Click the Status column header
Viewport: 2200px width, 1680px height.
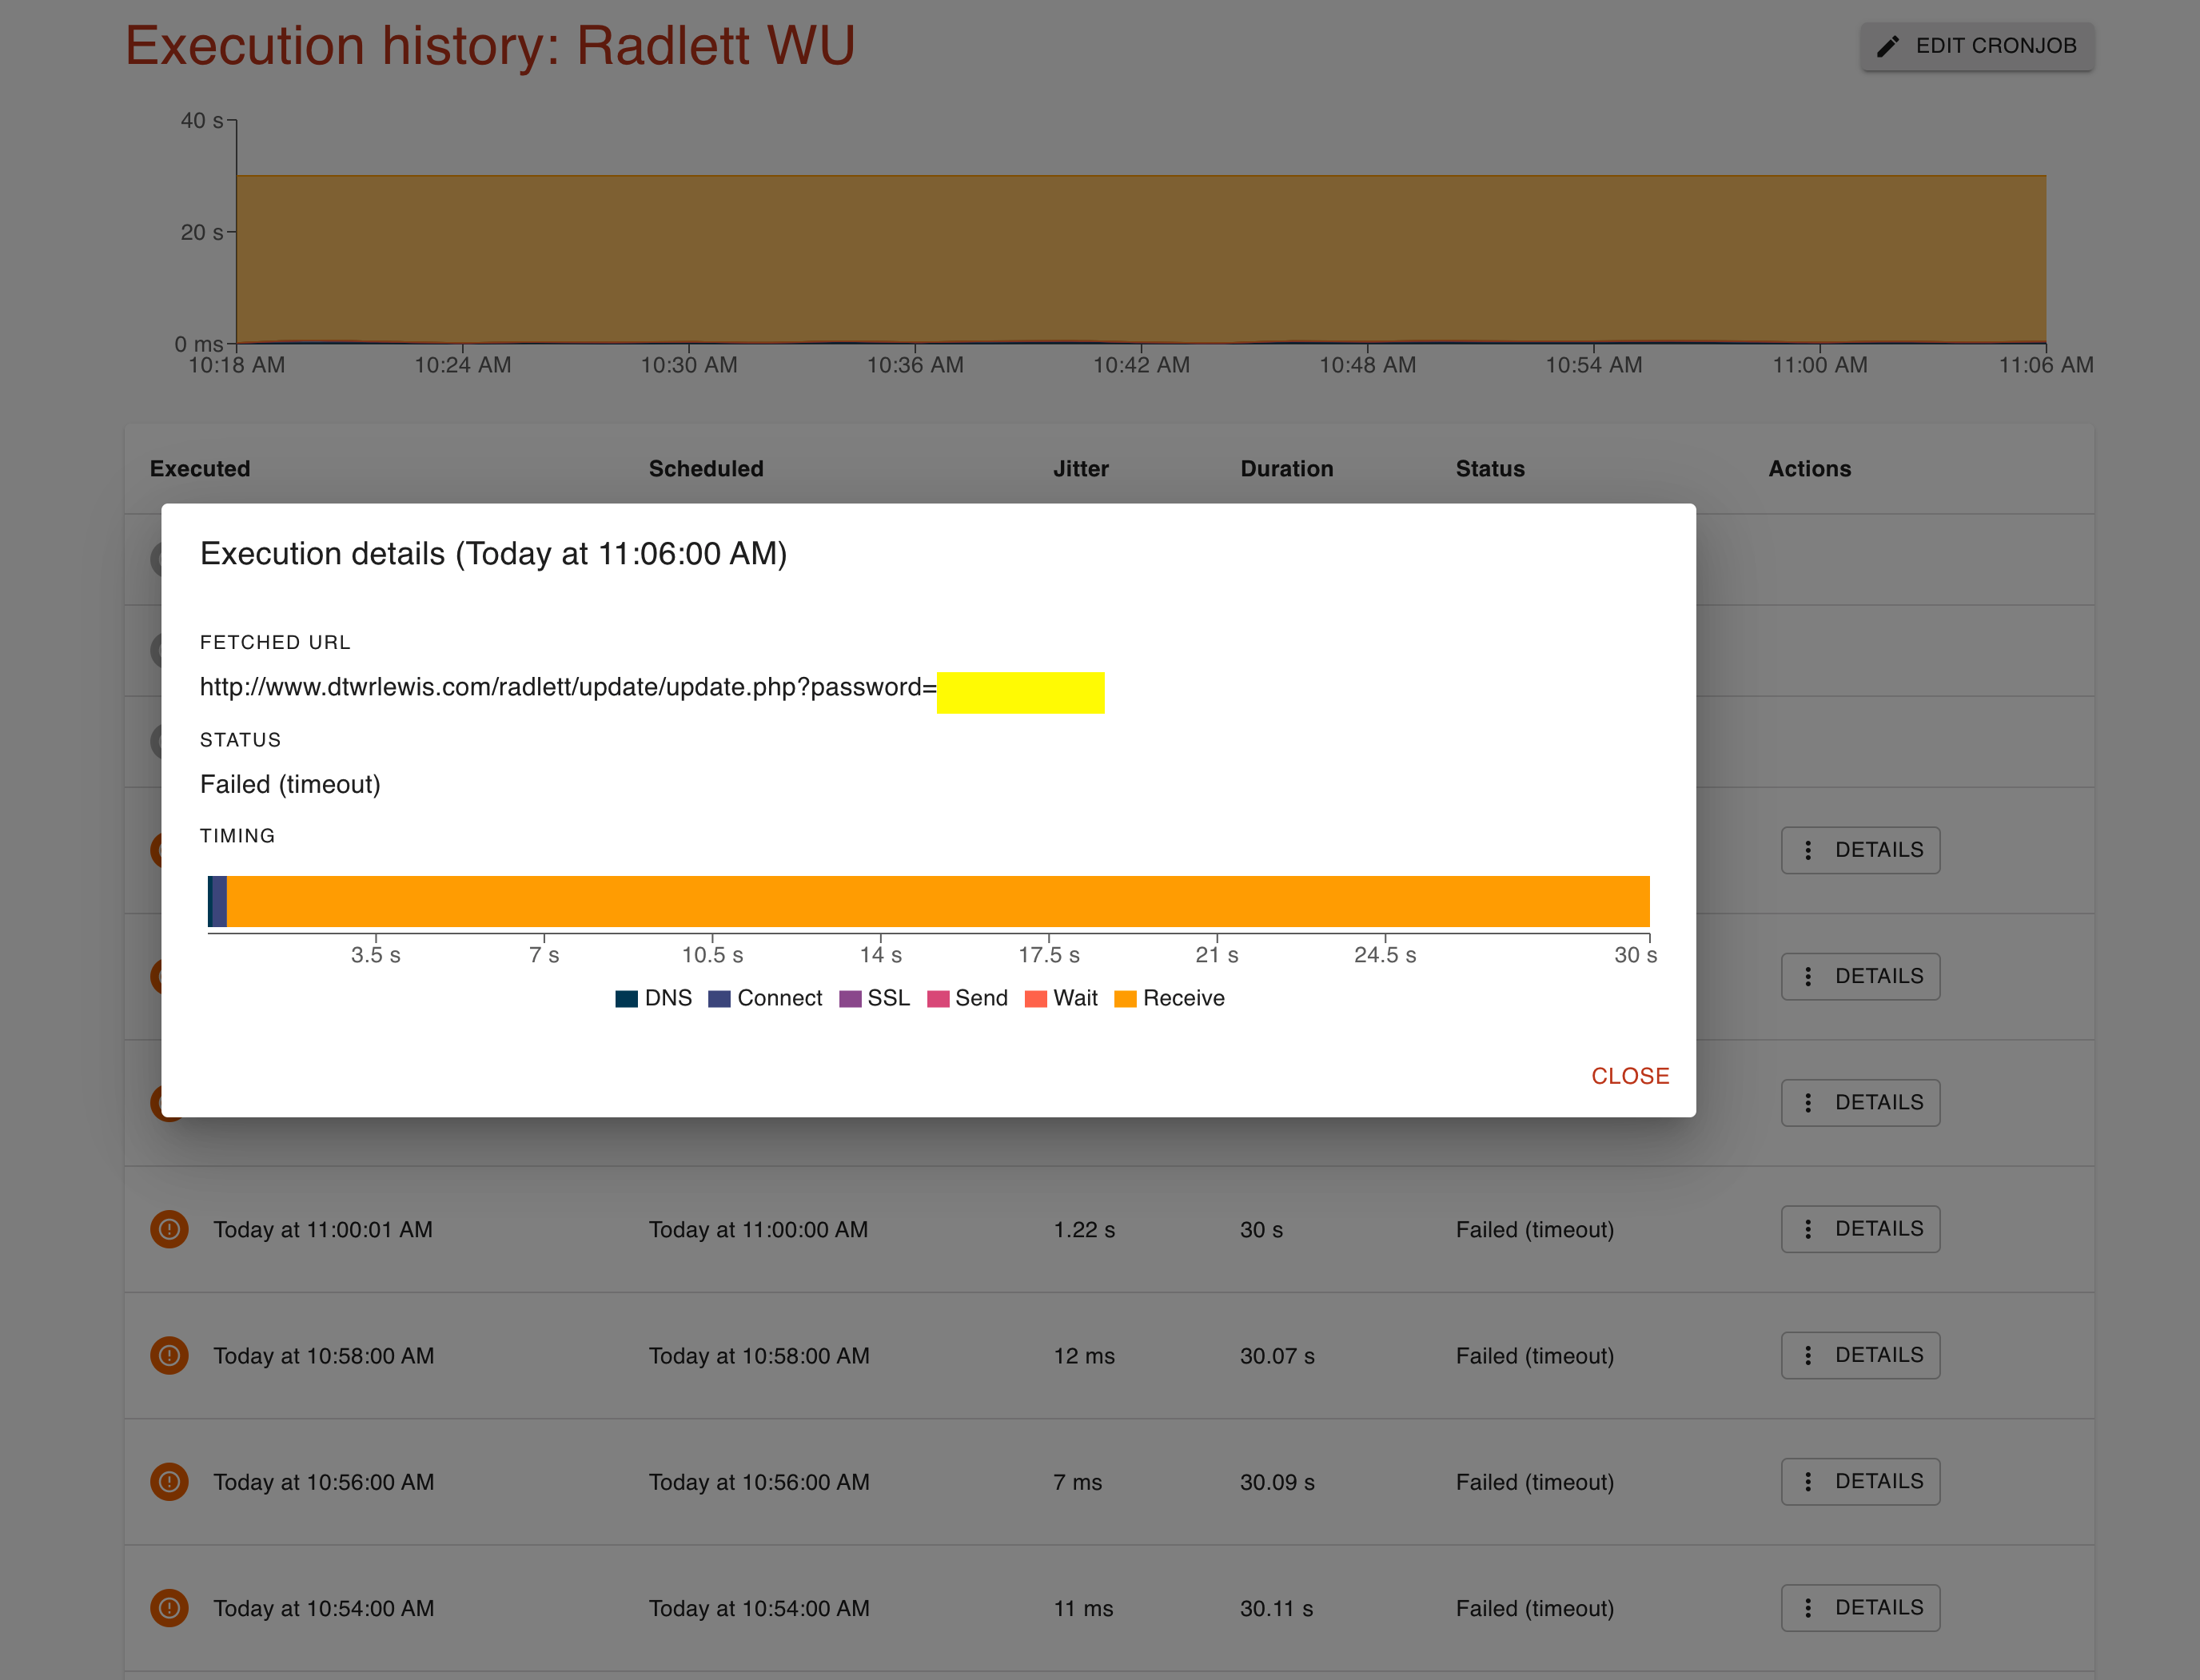pos(1490,469)
